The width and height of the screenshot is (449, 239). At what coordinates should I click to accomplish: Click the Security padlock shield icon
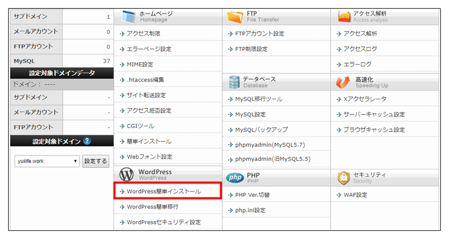(x=344, y=178)
